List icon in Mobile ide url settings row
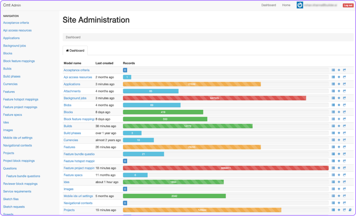 (x=333, y=196)
